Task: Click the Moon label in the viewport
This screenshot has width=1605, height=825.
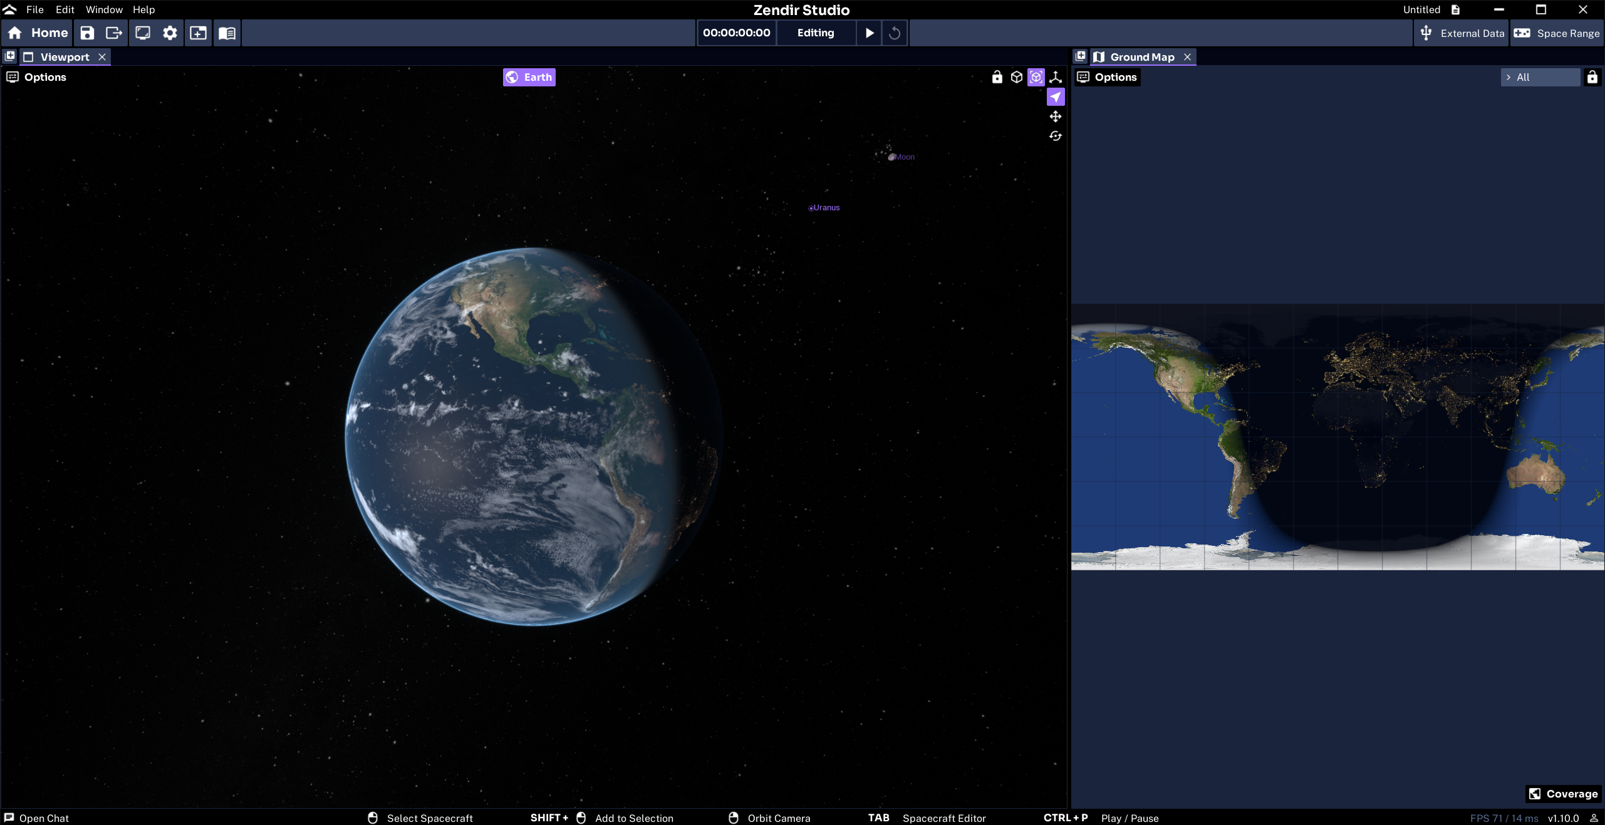Action: (905, 157)
